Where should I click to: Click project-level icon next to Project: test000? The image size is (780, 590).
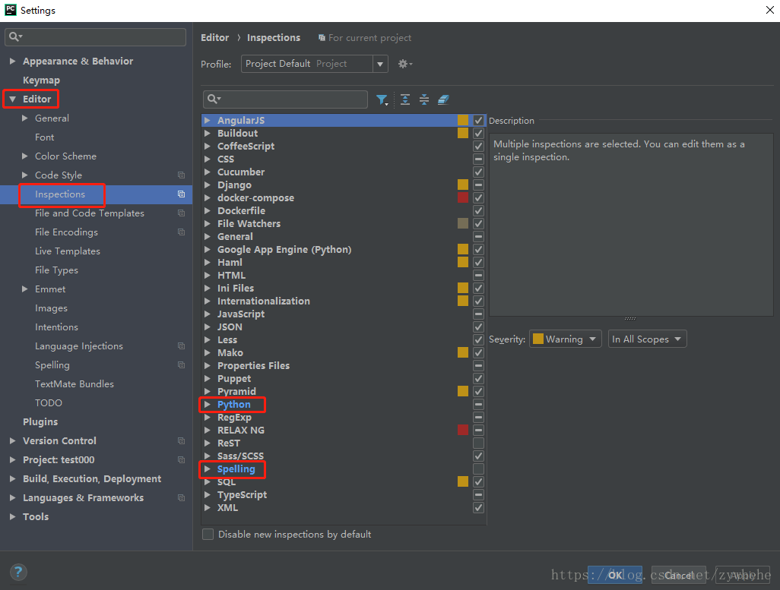(x=181, y=459)
